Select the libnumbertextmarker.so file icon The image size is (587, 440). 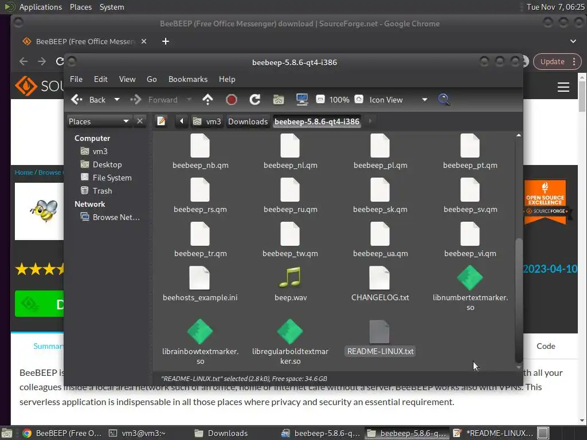click(470, 278)
